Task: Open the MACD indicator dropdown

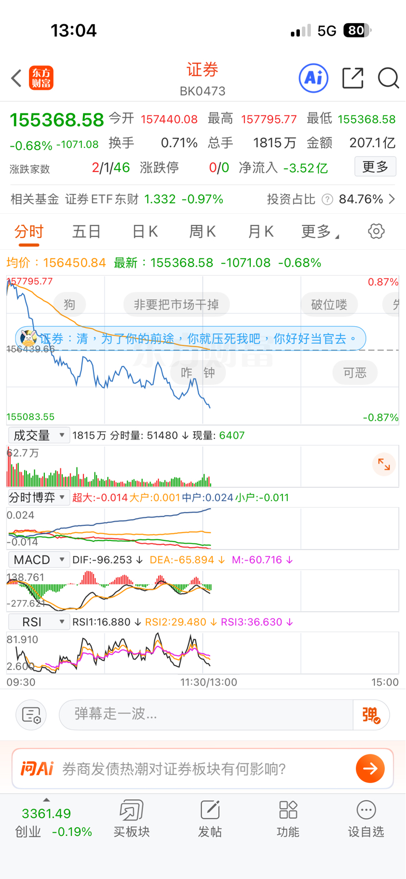Action: [39, 560]
